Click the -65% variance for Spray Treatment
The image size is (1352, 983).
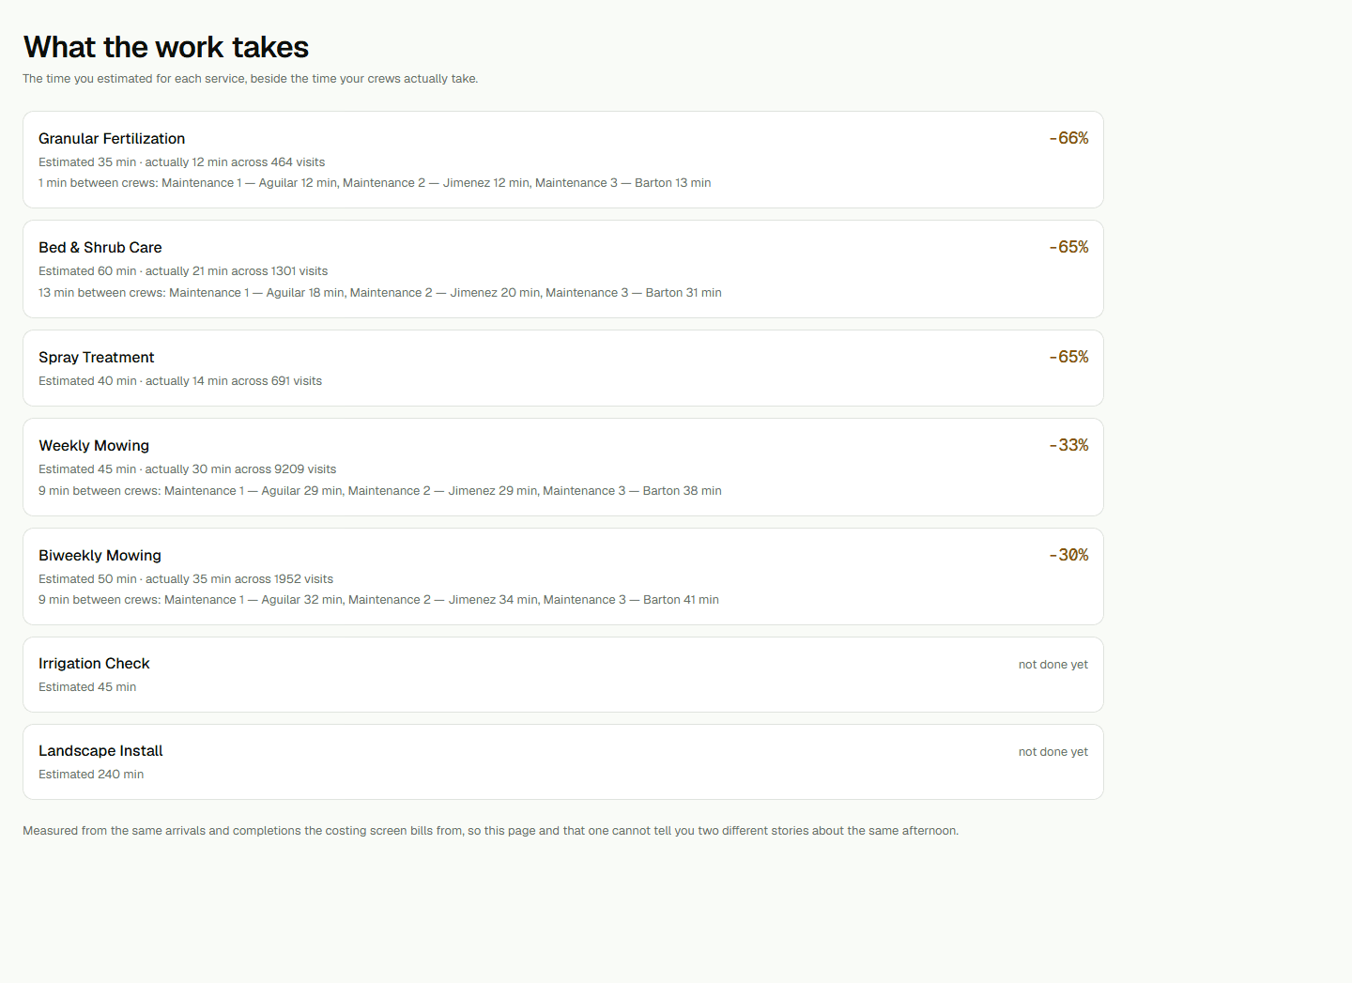1068,357
